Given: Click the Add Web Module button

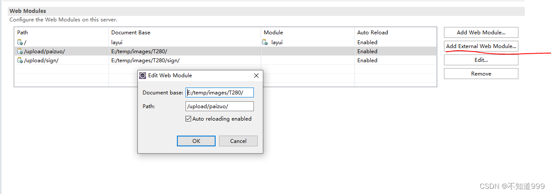Looking at the screenshot, I should coord(481,32).
